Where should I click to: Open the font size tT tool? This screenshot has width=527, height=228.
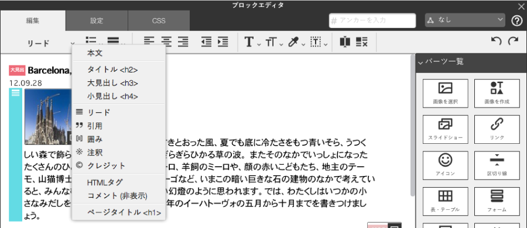(x=271, y=42)
